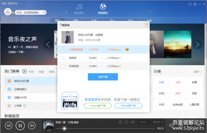
Task: Click rank 3 badge of 在舞台中间
Action: click(x=9, y=97)
